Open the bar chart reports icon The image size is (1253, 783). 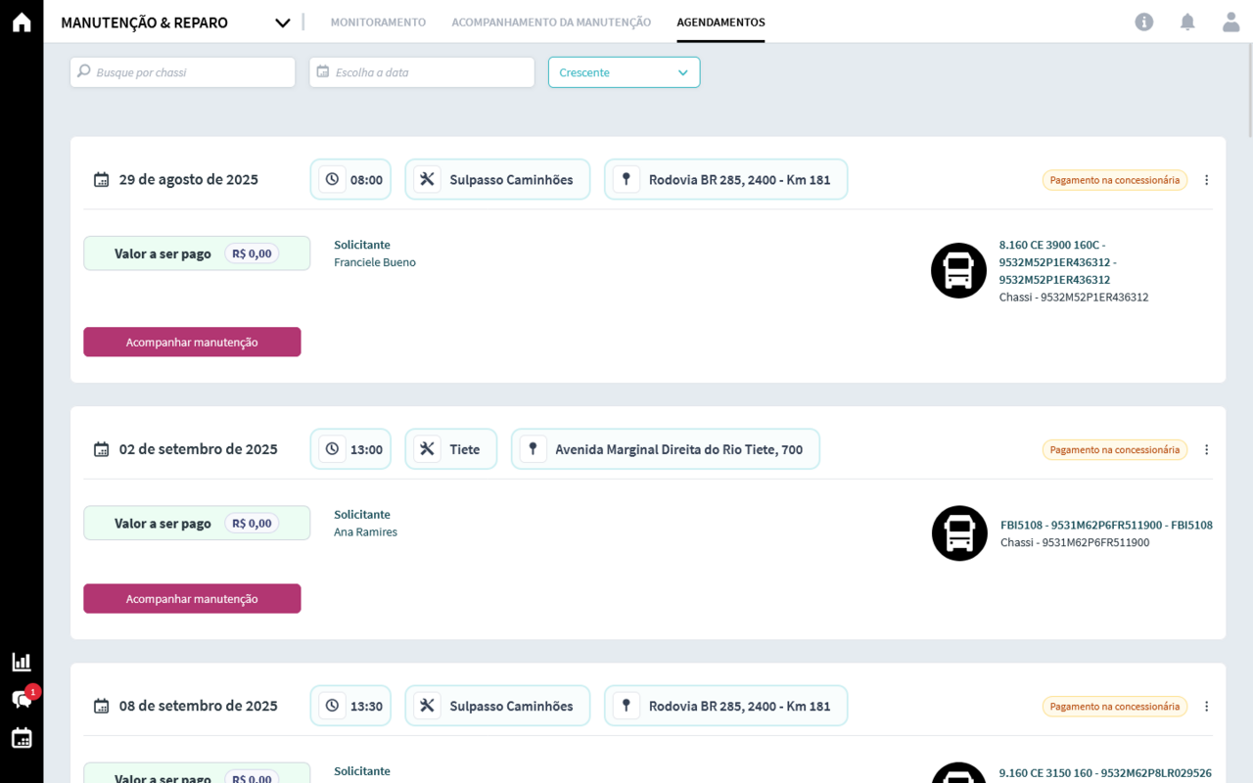(22, 662)
